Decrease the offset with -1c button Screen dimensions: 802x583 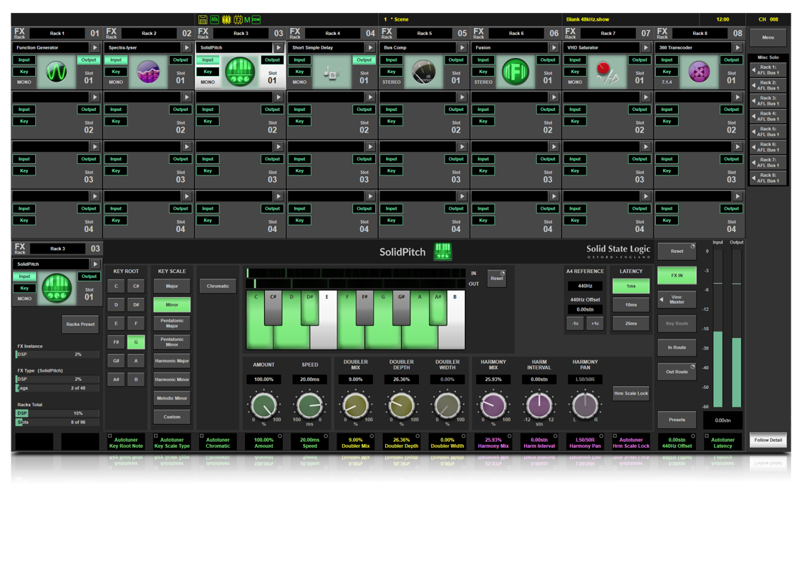pyautogui.click(x=576, y=324)
